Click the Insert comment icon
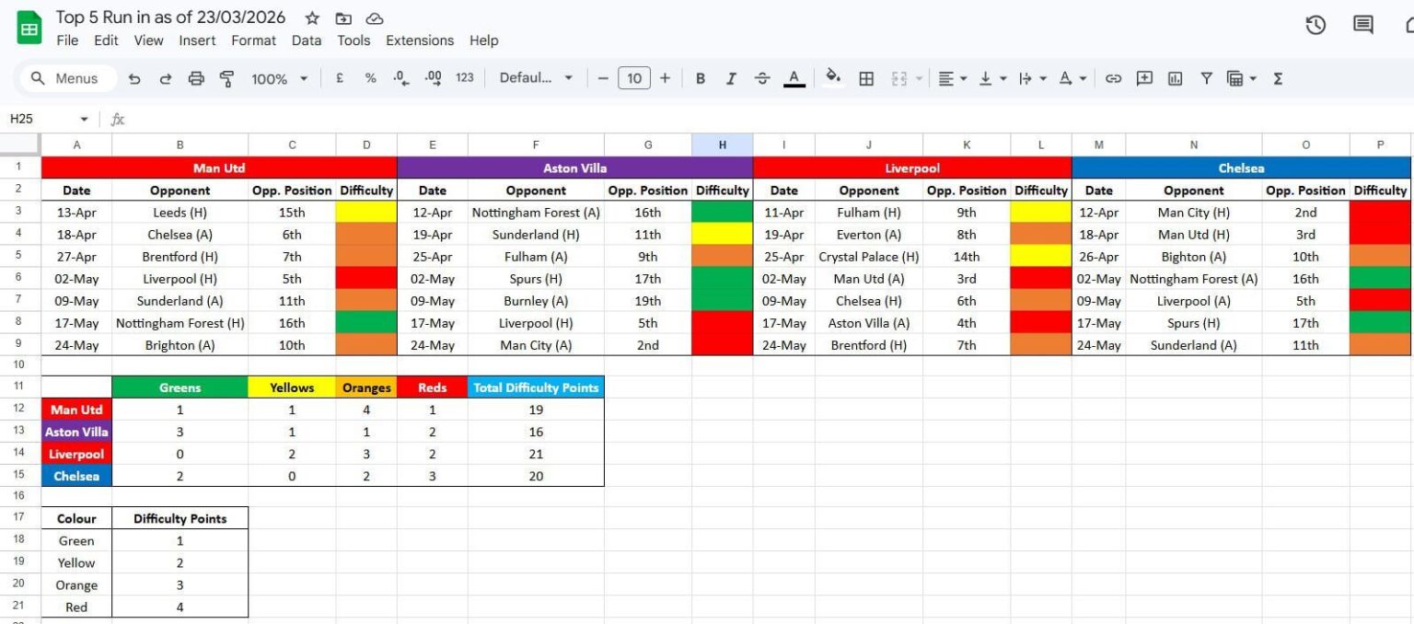Screen dimensions: 1414x624 coord(1144,78)
